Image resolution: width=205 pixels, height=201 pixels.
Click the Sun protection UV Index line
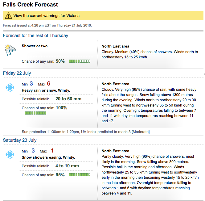(86, 132)
